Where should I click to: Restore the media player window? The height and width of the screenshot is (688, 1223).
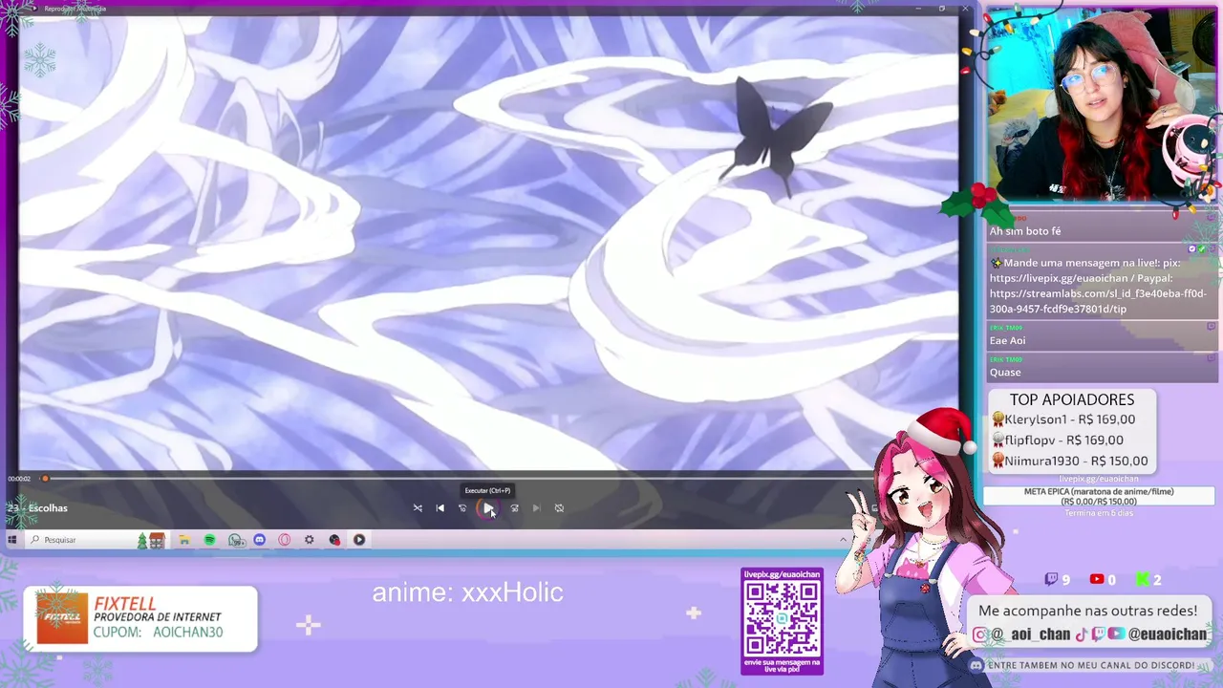941,9
